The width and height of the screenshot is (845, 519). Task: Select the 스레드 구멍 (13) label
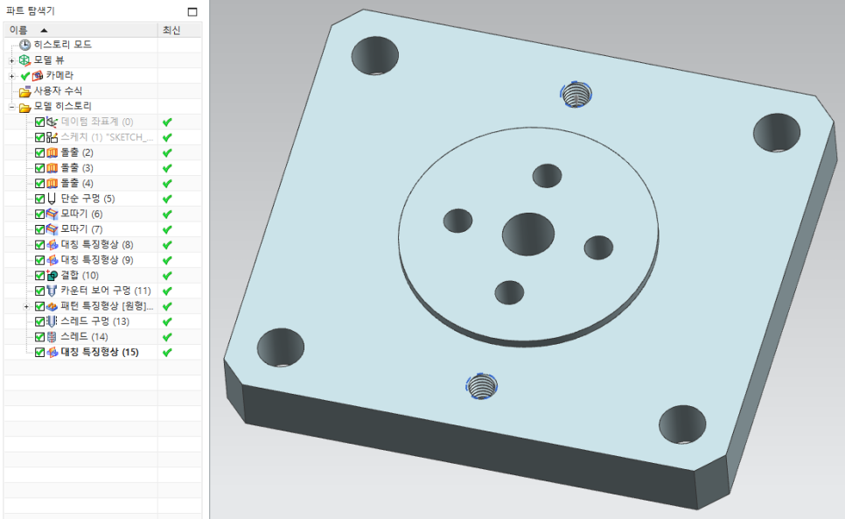(x=94, y=322)
